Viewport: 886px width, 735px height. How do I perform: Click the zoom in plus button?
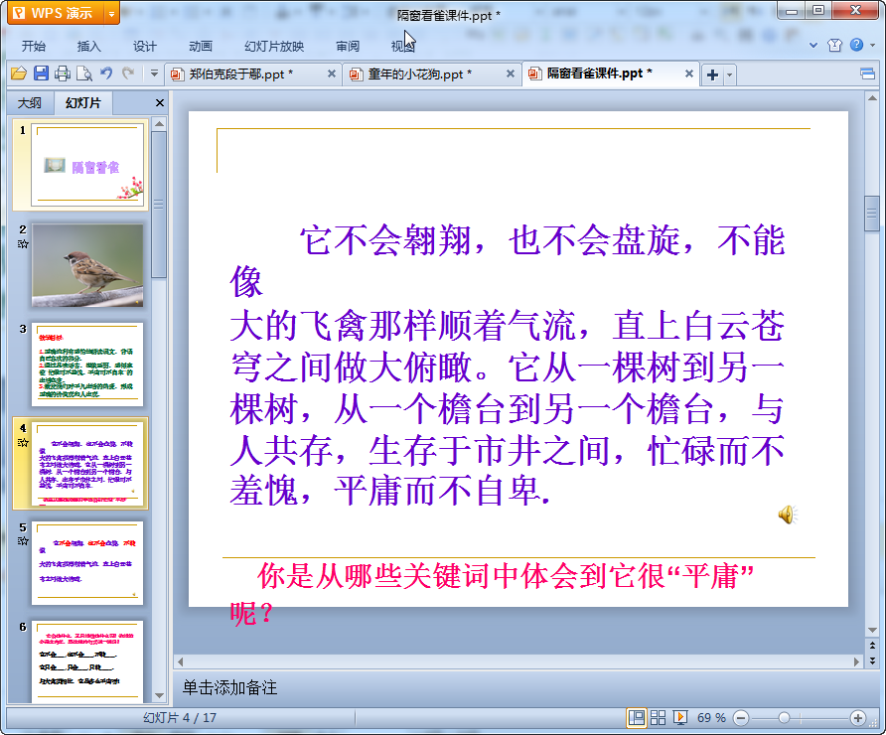[858, 718]
